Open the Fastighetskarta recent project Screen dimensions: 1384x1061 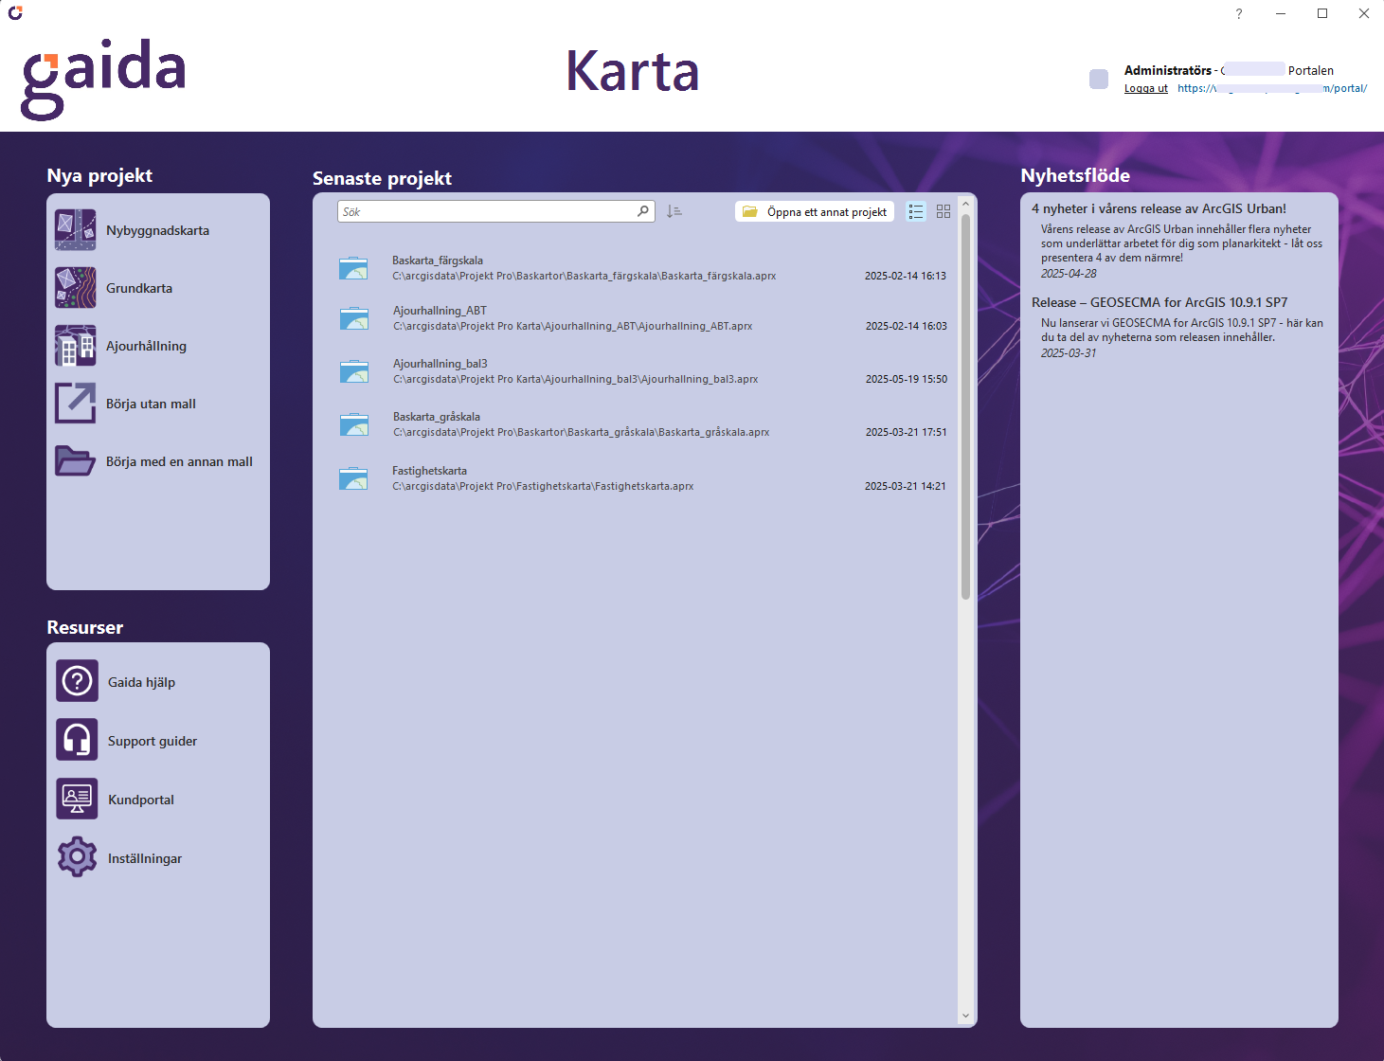429,471
